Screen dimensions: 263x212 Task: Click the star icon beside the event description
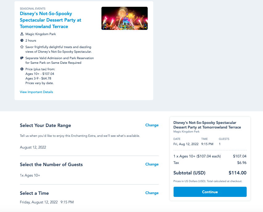click(22, 47)
